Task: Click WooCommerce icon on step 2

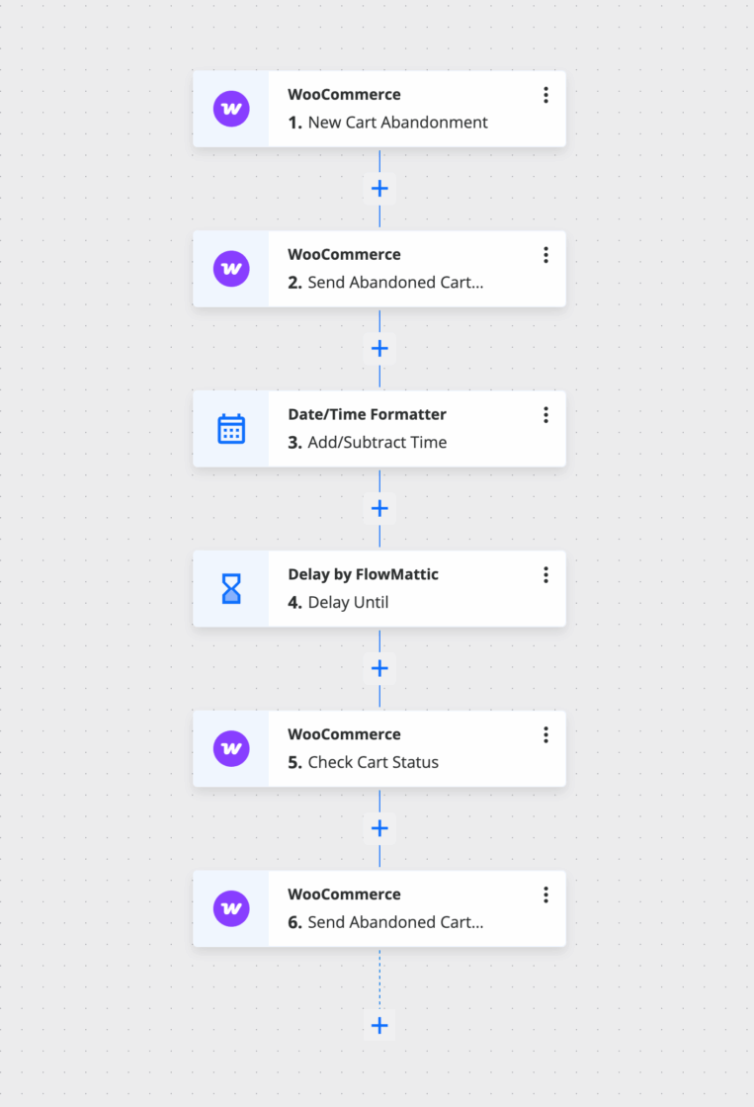Action: click(x=231, y=269)
